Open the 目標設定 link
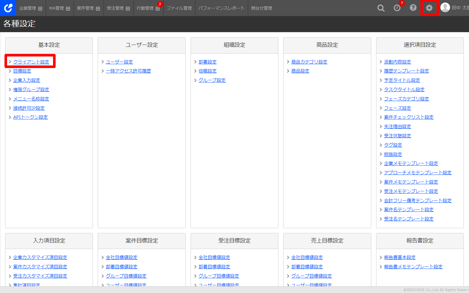Image resolution: width=469 pixels, height=293 pixels. (x=22, y=71)
